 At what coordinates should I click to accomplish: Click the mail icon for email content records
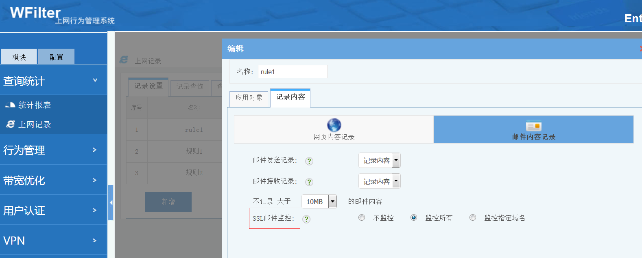[533, 126]
